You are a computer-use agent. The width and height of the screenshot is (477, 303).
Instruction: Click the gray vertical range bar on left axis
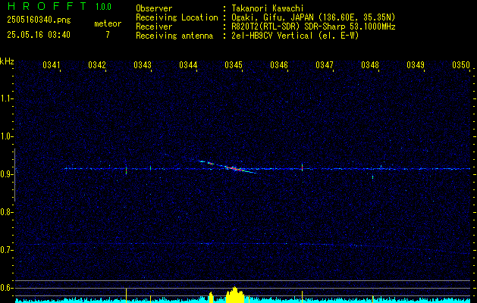pos(14,175)
